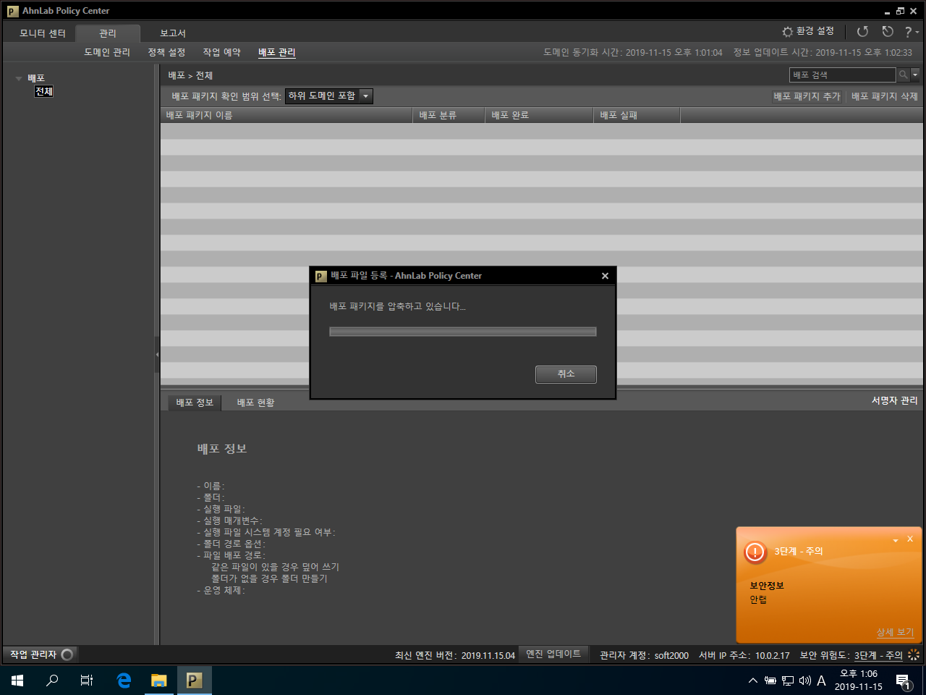The height and width of the screenshot is (695, 926).
Task: Launch Internet Explorer from taskbar
Action: (124, 681)
